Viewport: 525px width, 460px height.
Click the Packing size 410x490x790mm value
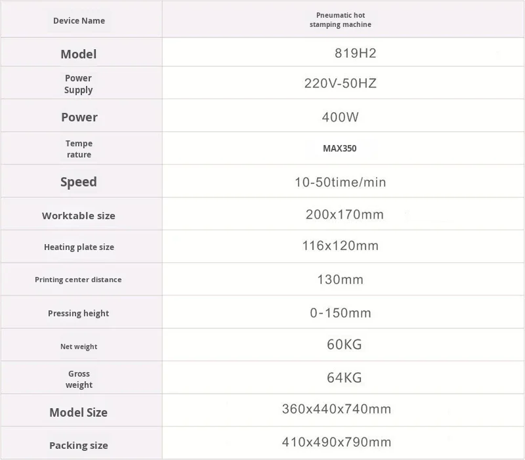(337, 442)
